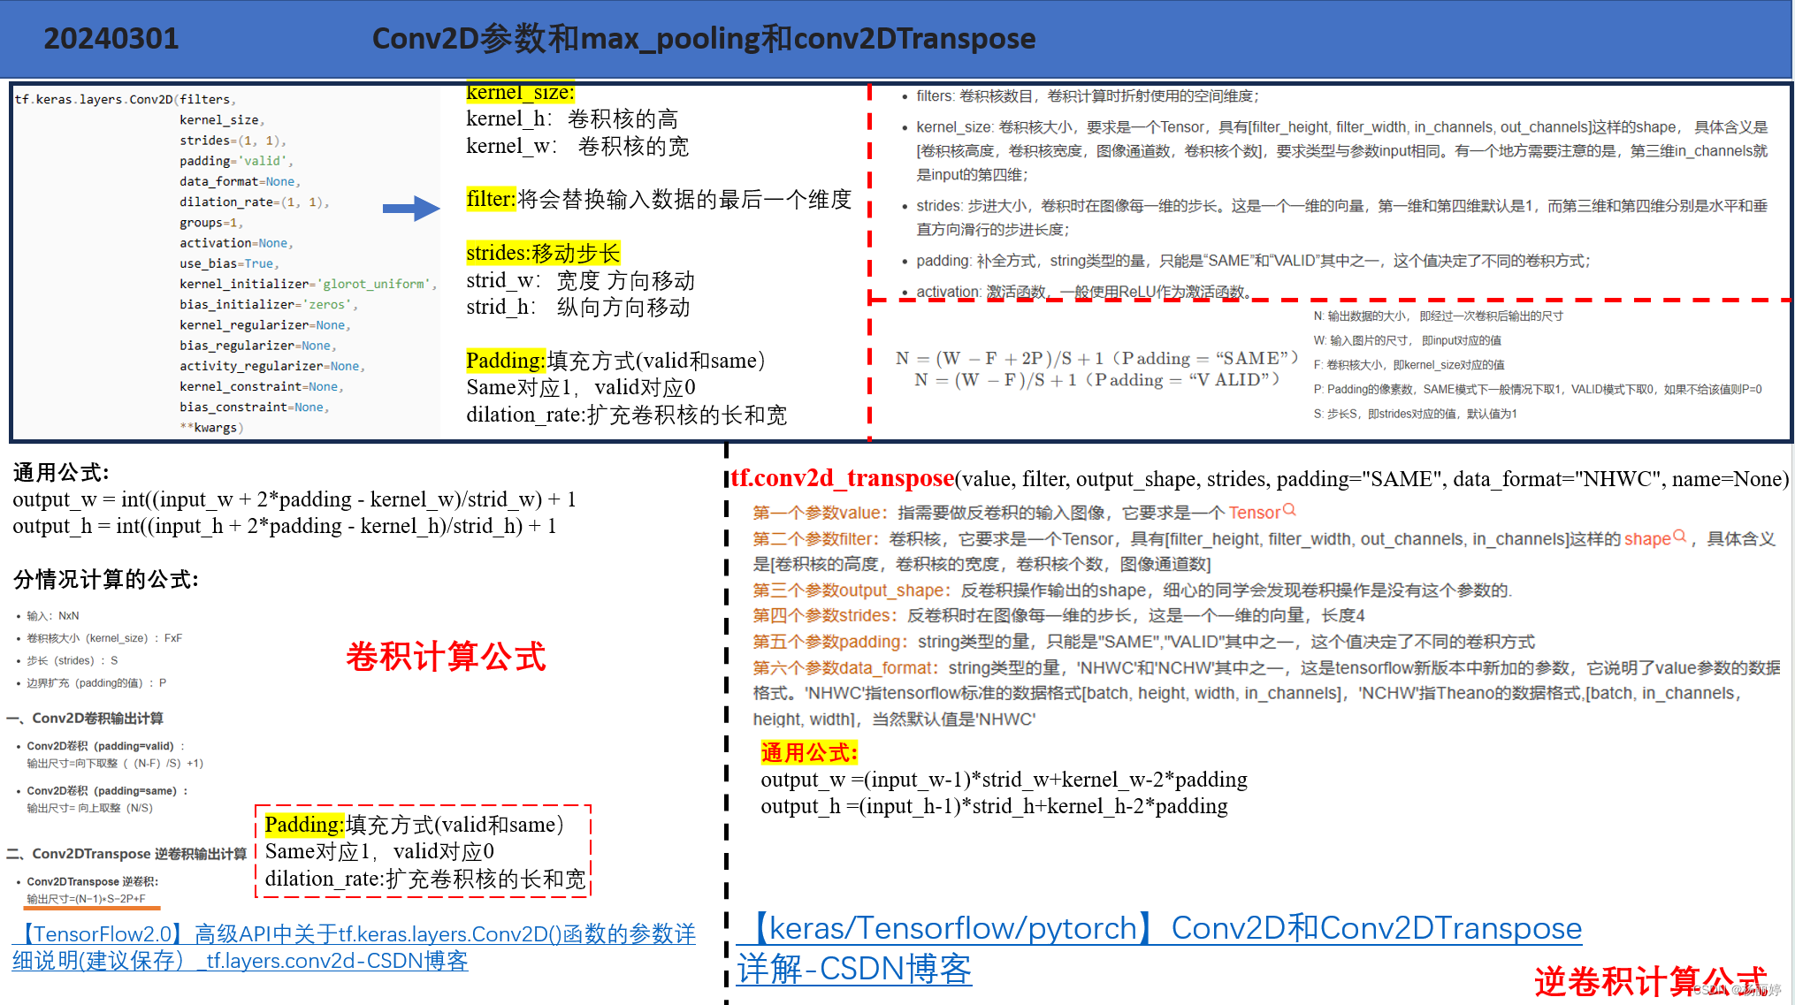Click the '第一个参数value' description line

pos(1024,513)
